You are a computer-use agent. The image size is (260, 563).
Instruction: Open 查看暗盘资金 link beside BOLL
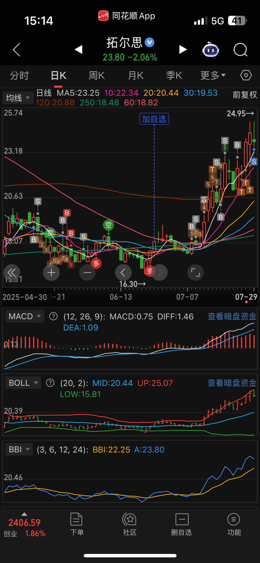coord(232,383)
